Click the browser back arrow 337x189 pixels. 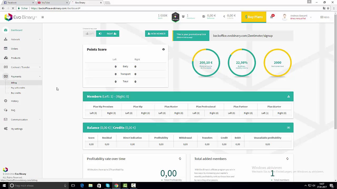click(x=3, y=8)
